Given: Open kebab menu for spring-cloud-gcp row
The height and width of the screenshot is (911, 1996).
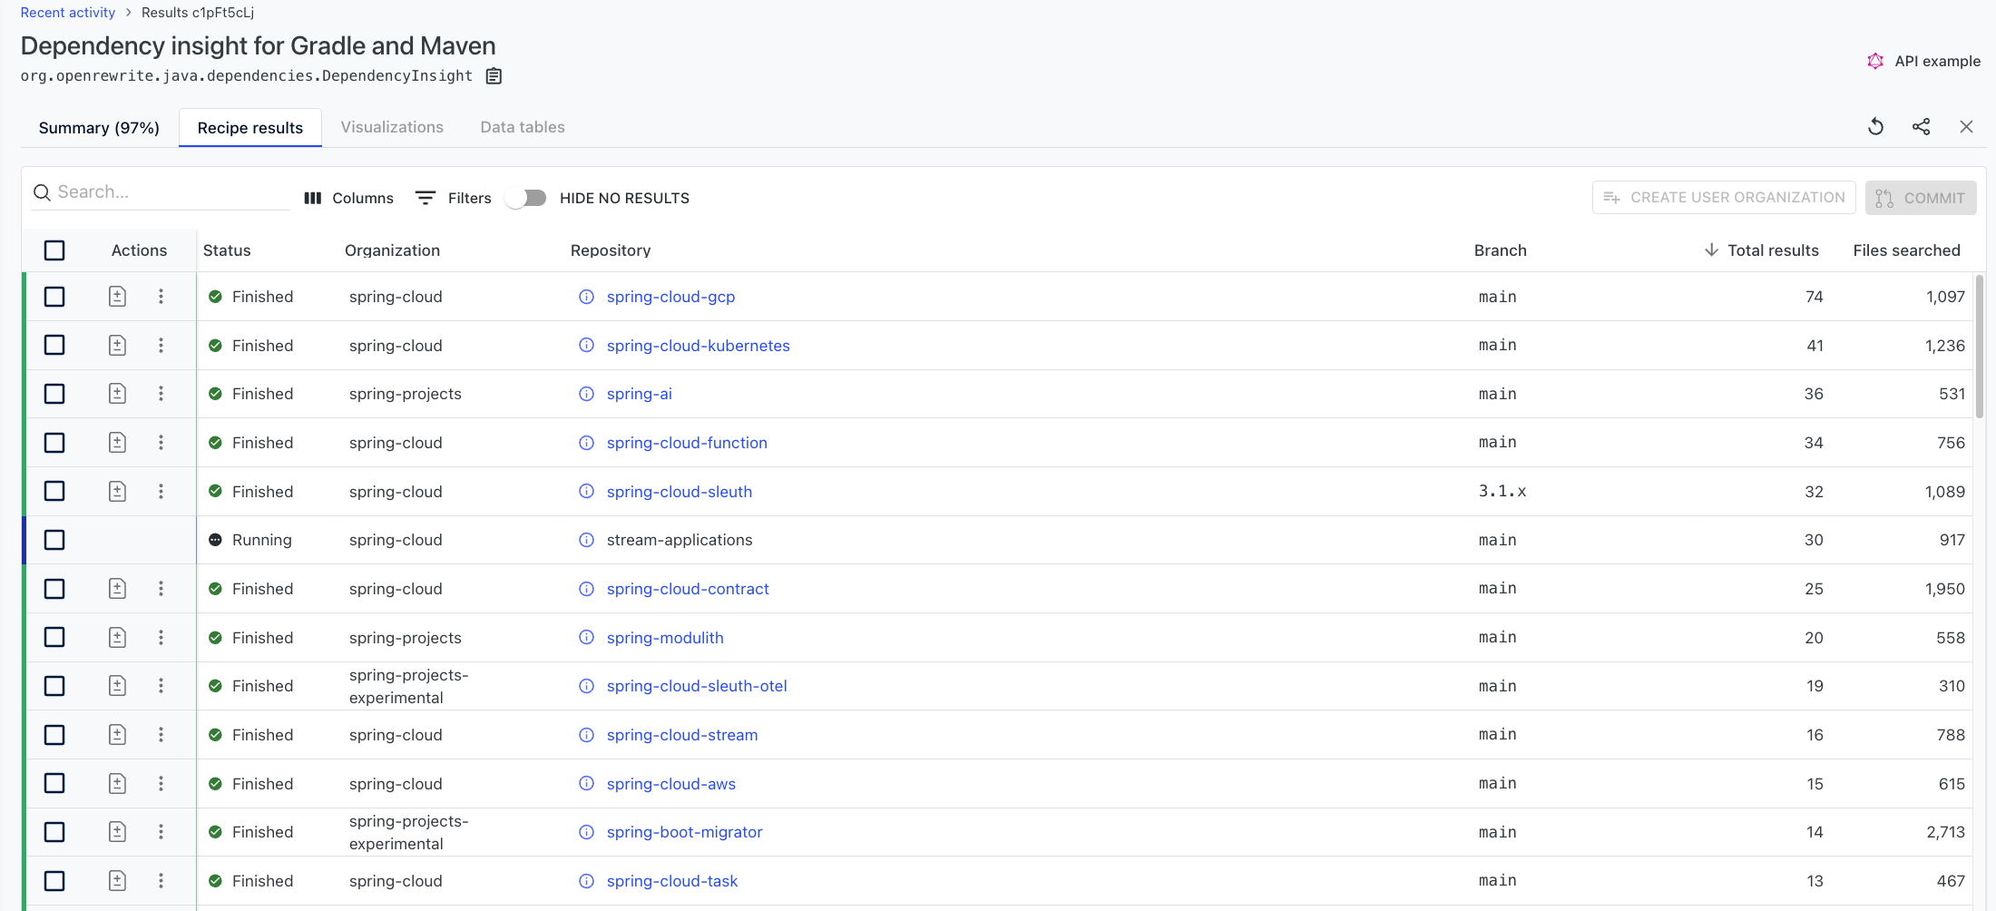Looking at the screenshot, I should [161, 297].
